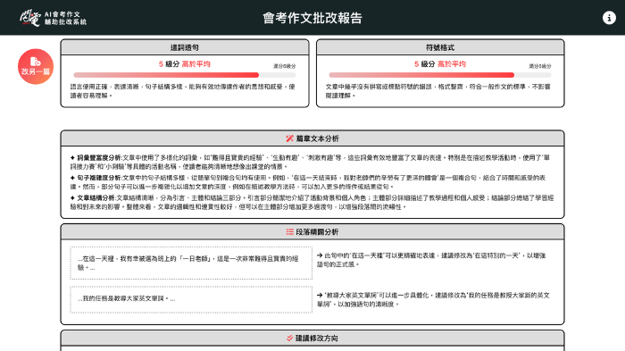Click the 建議修改方向 section heading
This screenshot has width=625, height=351.
[x=316, y=338]
